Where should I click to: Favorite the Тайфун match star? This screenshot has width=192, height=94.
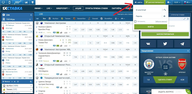(37, 74)
